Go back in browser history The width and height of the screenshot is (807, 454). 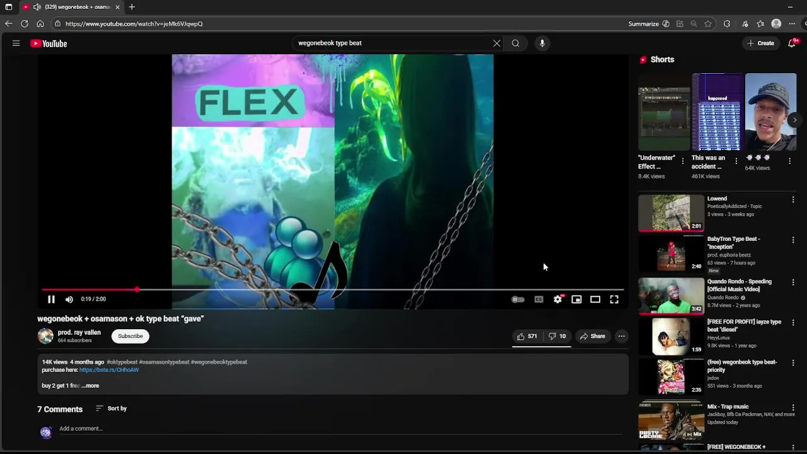[x=8, y=24]
